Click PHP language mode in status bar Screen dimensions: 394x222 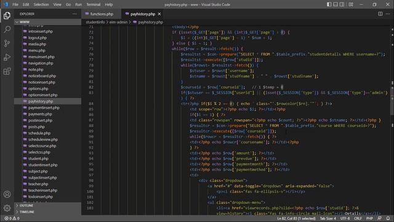369,218
